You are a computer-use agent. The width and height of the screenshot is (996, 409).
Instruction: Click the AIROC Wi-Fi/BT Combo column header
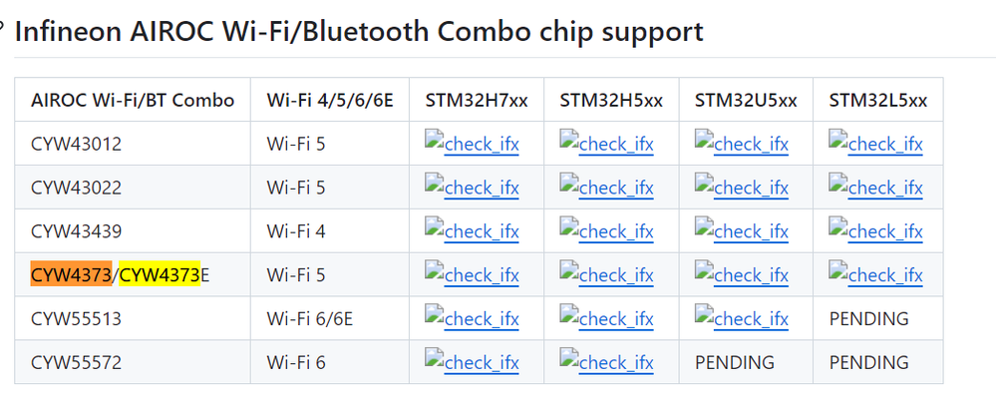click(133, 100)
